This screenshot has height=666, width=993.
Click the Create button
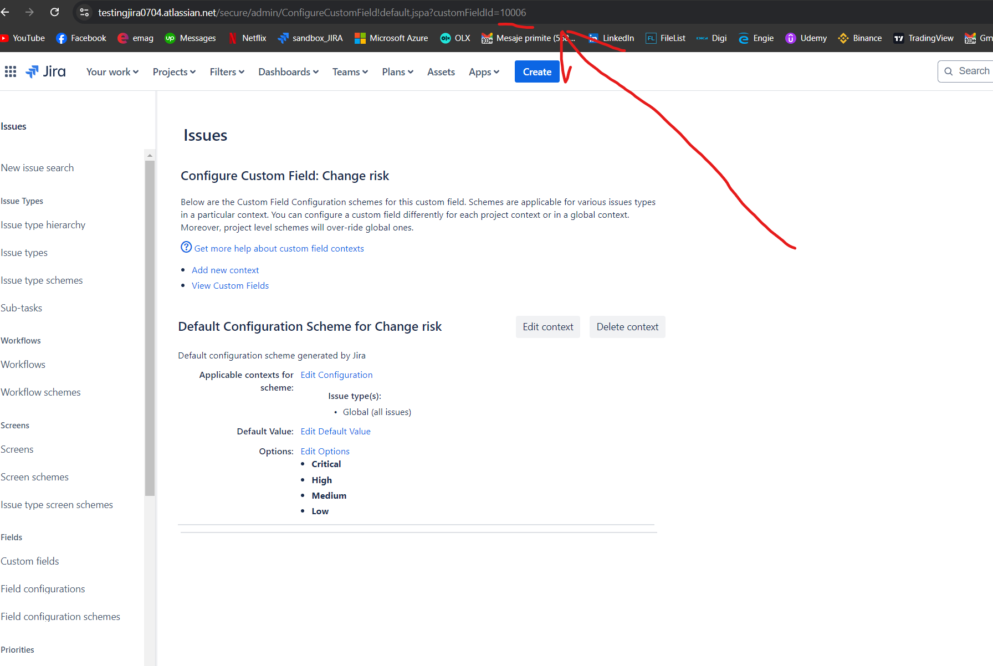[x=537, y=72]
